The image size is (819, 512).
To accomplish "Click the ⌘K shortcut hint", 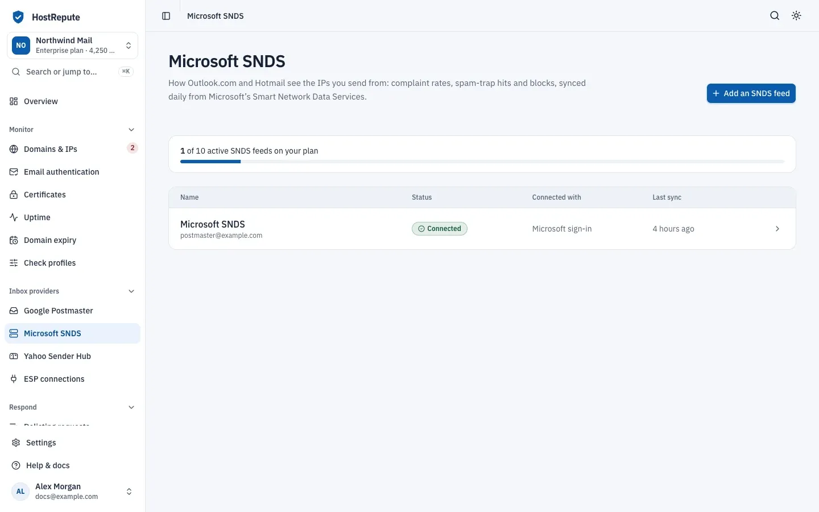I will [x=126, y=72].
